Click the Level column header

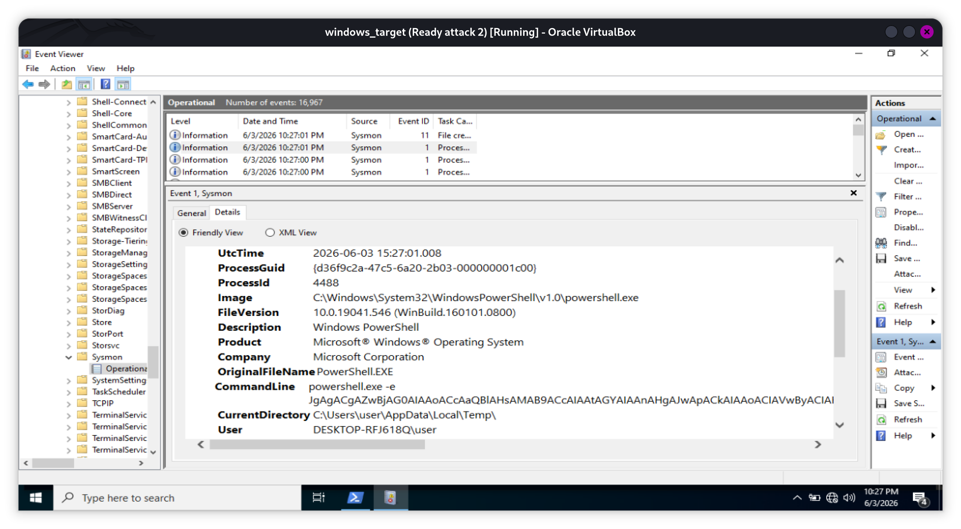click(x=202, y=121)
